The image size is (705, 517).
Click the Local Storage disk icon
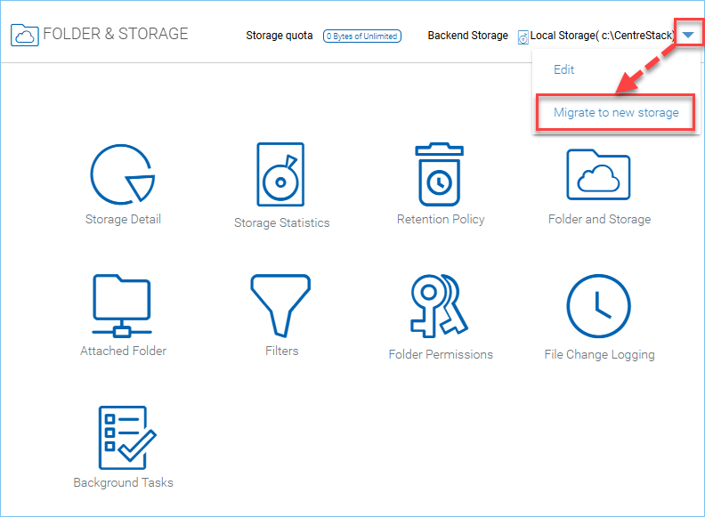point(523,37)
